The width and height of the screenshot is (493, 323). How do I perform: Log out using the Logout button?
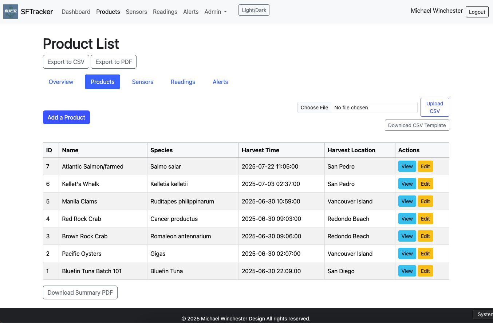(x=477, y=12)
